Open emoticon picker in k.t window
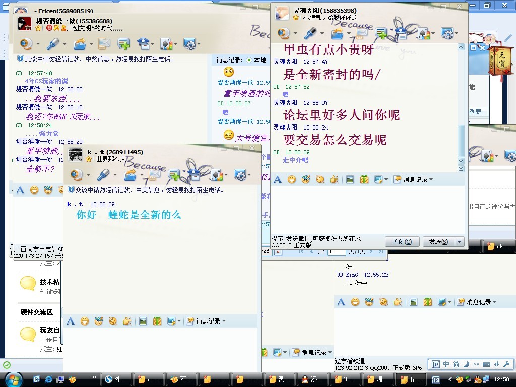516x387 pixels. [85, 321]
